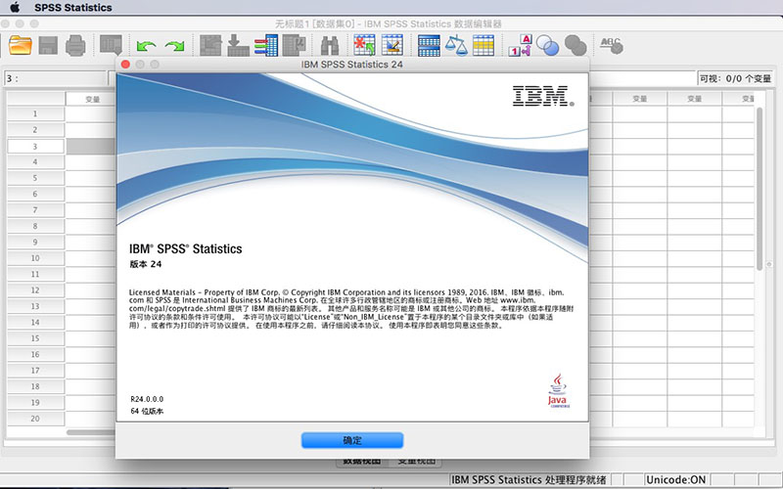Click the 版本 24 version text

click(145, 264)
